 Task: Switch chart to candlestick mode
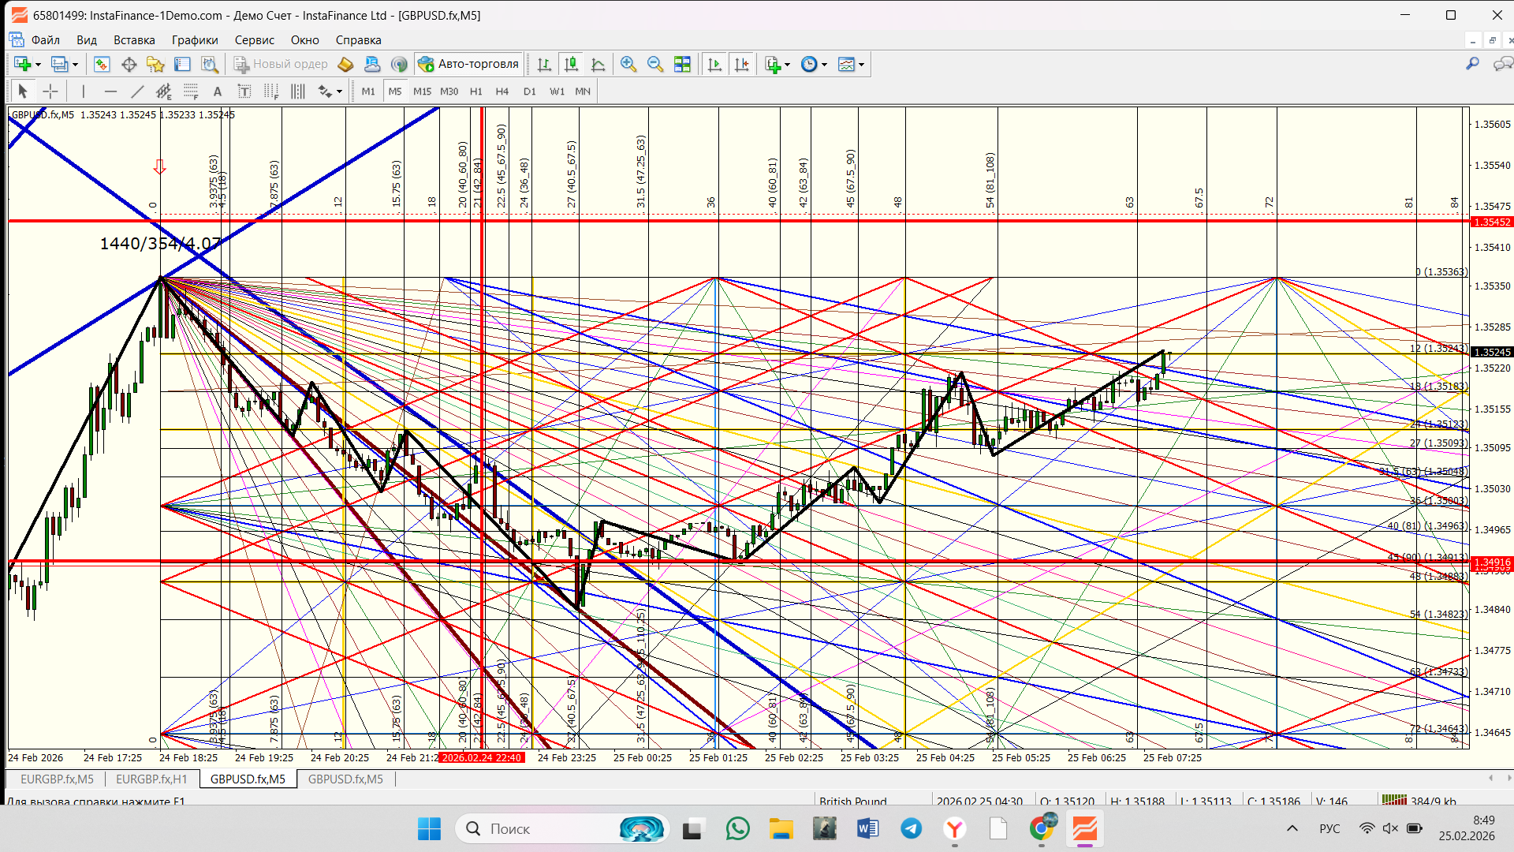coord(571,65)
